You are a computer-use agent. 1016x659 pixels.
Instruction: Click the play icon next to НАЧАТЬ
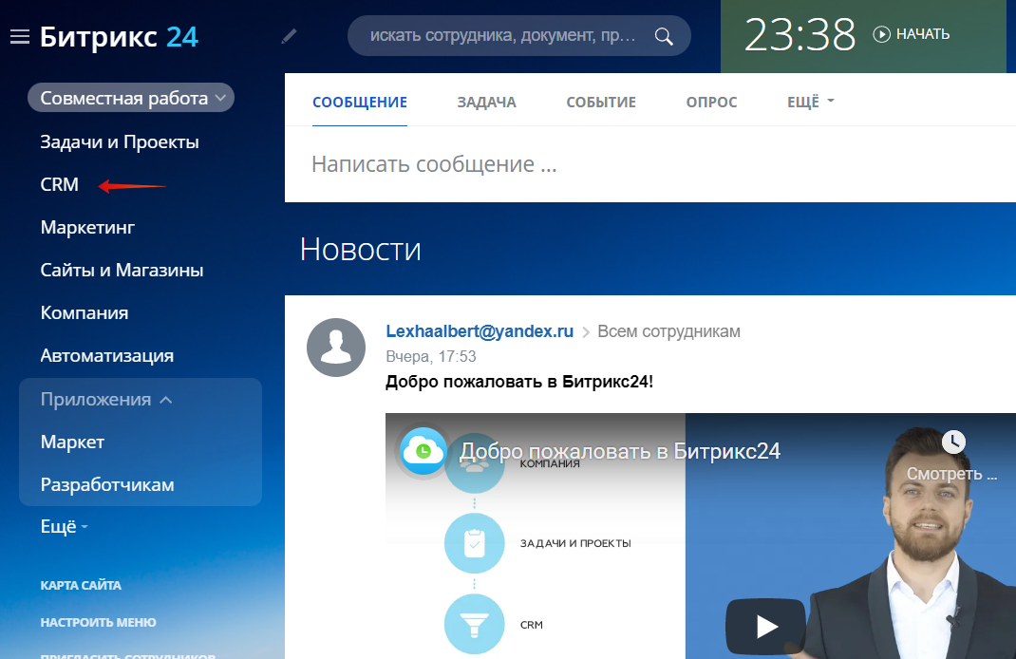pyautogui.click(x=881, y=34)
